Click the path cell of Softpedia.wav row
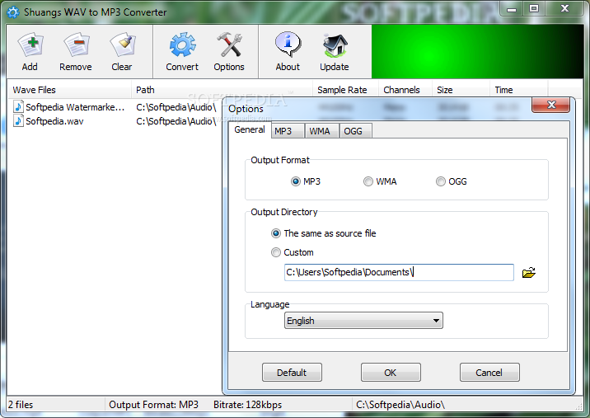Image resolution: width=590 pixels, height=418 pixels. tap(176, 121)
